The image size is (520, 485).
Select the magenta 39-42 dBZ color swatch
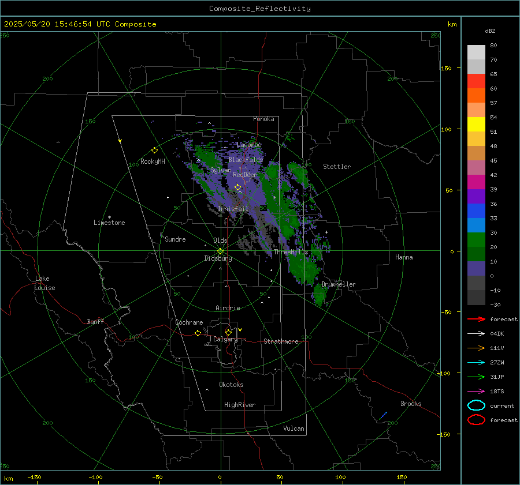point(476,182)
